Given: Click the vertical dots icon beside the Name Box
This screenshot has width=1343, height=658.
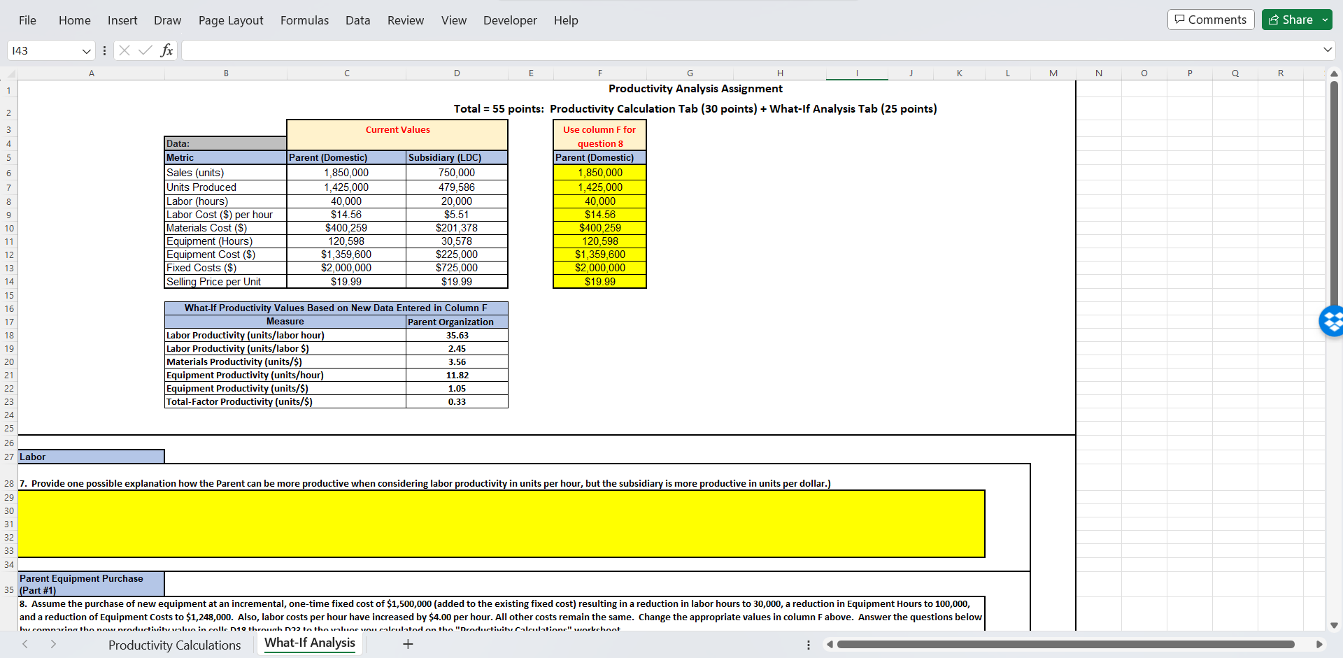Looking at the screenshot, I should tap(104, 50).
